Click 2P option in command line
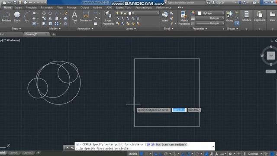 point(153,144)
